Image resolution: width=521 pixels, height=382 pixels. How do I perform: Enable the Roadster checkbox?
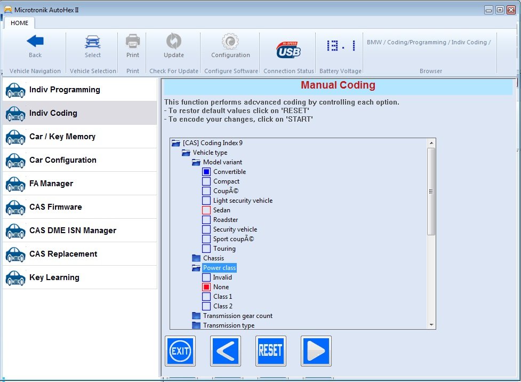tap(206, 220)
